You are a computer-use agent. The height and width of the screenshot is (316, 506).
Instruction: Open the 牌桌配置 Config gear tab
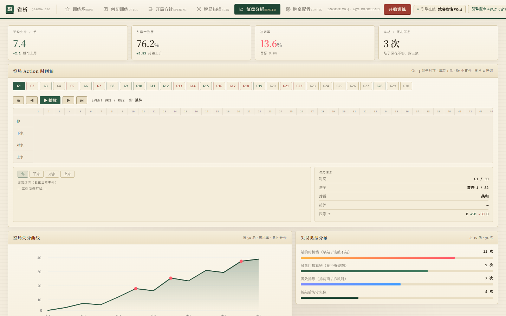coord(304,9)
